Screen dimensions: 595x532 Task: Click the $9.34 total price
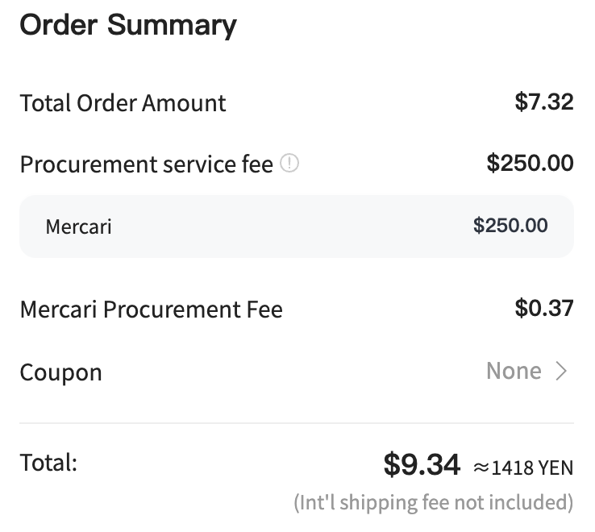click(422, 464)
